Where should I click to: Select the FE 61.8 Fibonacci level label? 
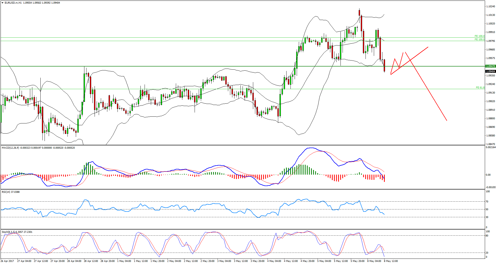pos(480,88)
